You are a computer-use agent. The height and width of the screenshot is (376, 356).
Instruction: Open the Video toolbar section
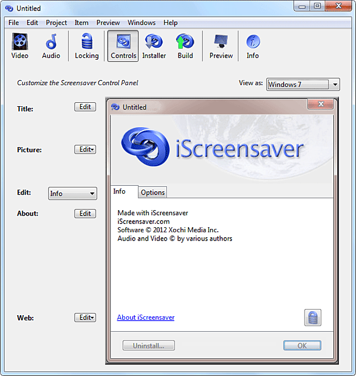click(x=20, y=46)
